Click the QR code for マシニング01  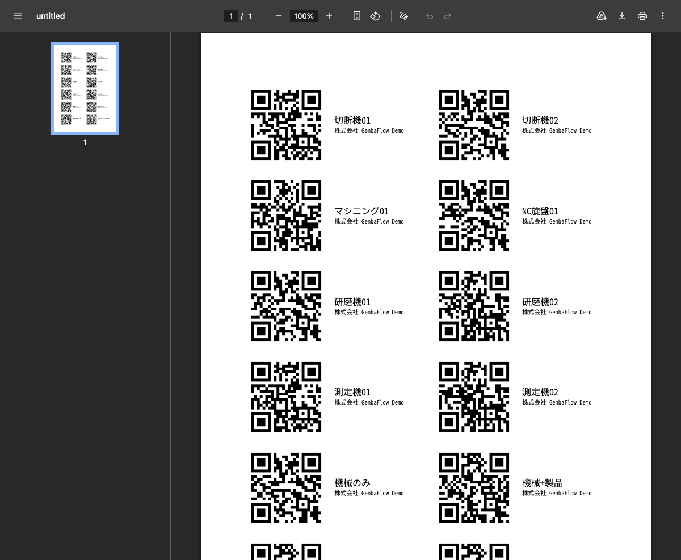click(286, 216)
